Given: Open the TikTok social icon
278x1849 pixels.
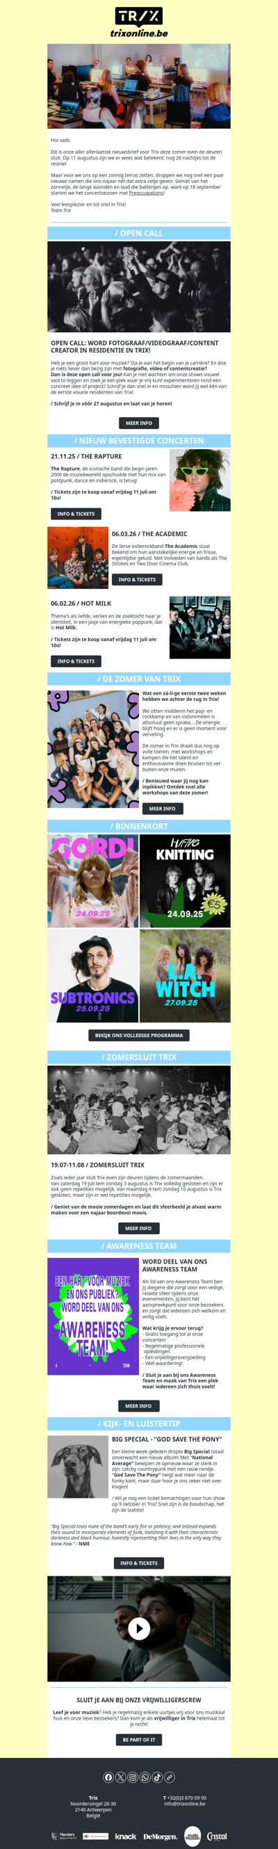Looking at the screenshot, I should coord(157,1777).
